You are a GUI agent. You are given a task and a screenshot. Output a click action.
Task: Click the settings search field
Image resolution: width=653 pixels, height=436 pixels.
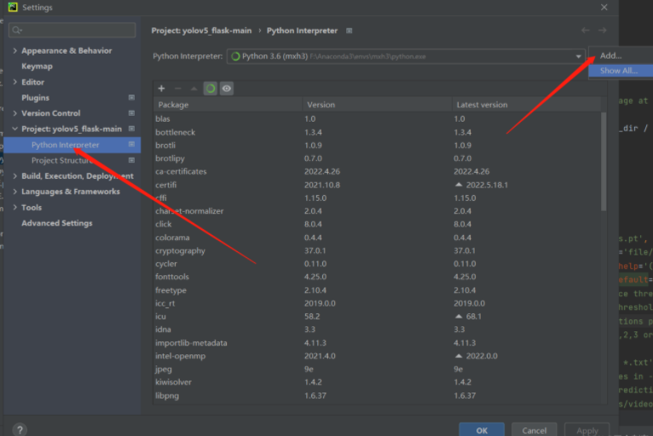click(x=72, y=30)
